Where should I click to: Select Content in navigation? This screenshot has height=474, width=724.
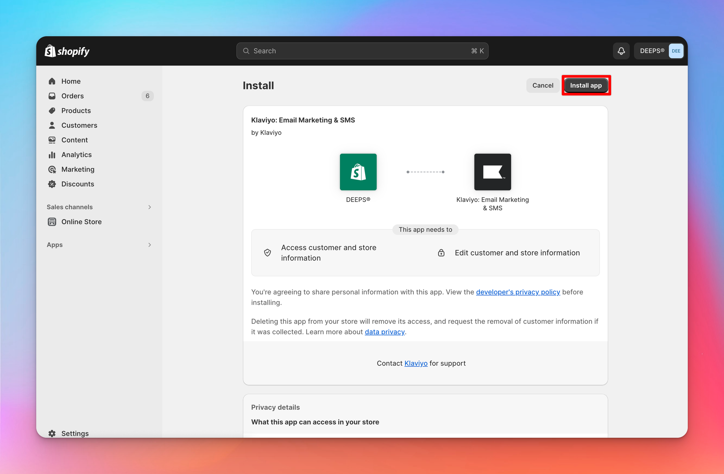(75, 140)
